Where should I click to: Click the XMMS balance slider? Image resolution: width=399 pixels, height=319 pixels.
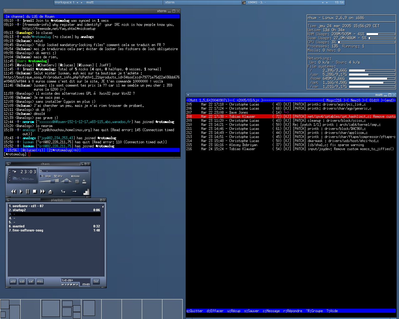(x=66, y=181)
